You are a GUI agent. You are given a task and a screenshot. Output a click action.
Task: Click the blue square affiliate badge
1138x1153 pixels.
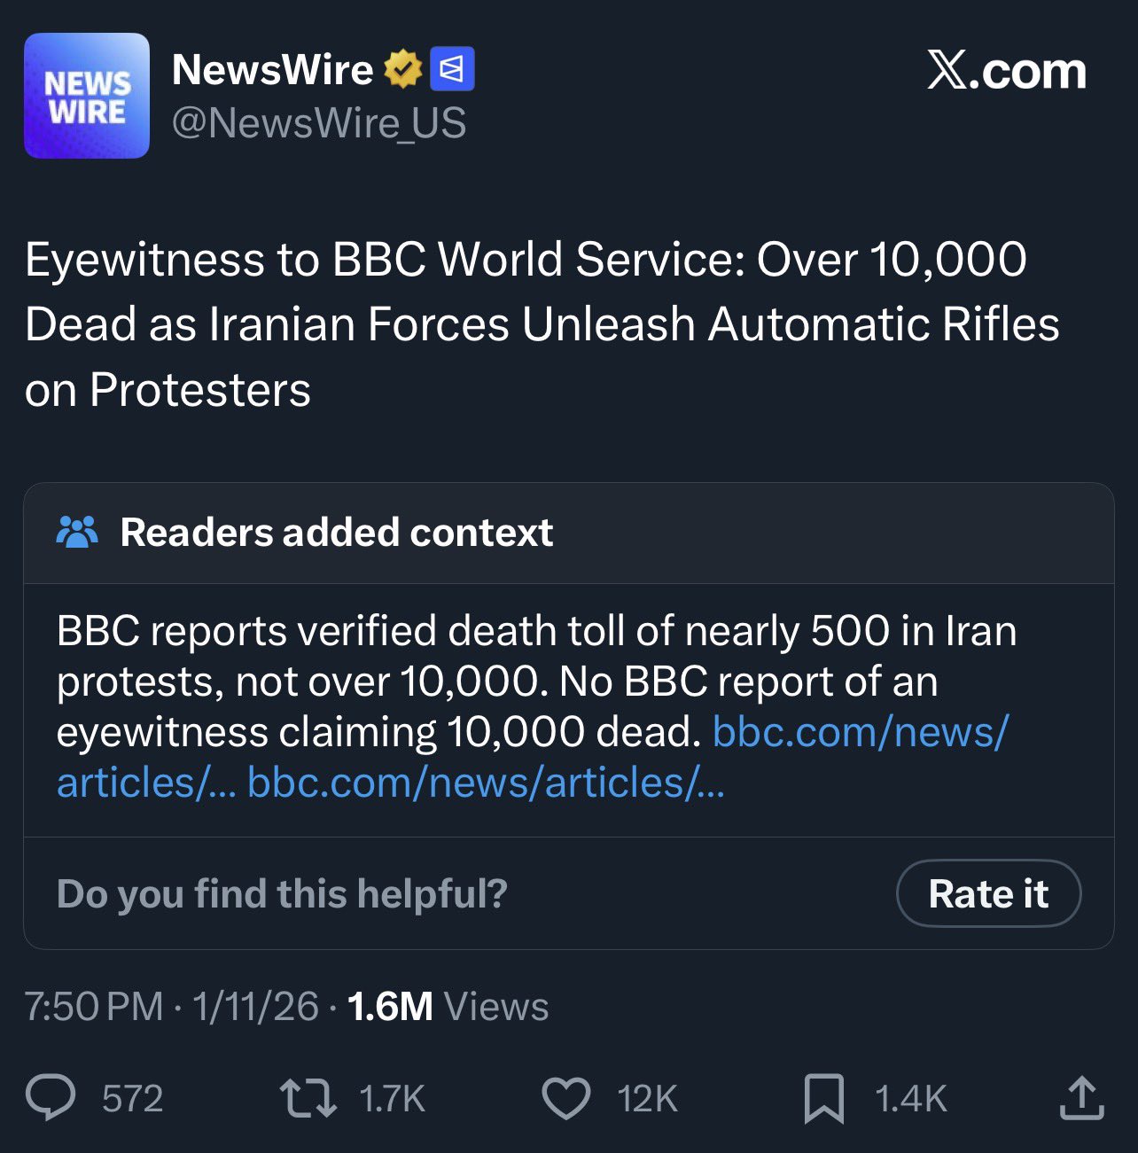coord(452,69)
